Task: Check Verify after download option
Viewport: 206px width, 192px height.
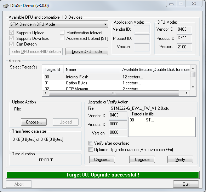Action: coord(91,143)
